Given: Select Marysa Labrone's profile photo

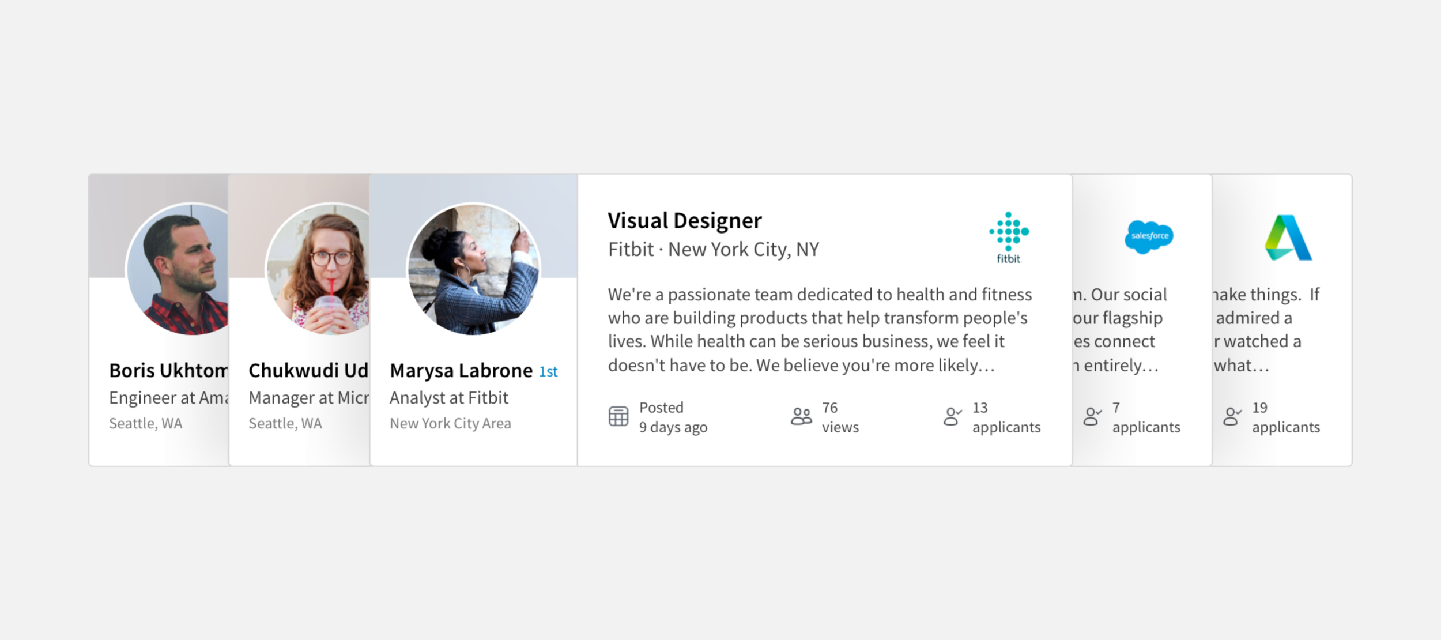Looking at the screenshot, I should tap(474, 269).
